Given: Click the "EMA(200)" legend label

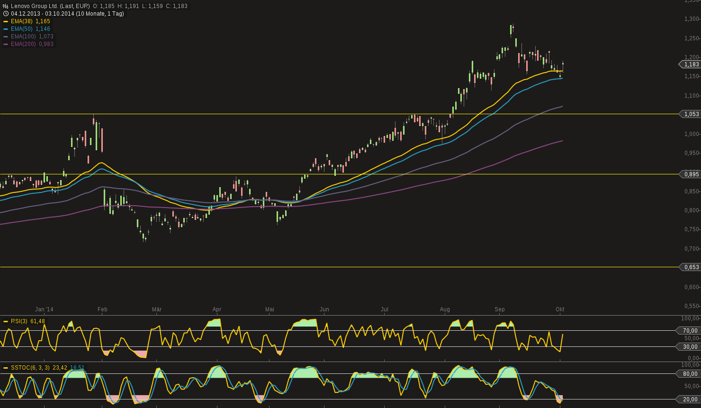Looking at the screenshot, I should pos(24,44).
